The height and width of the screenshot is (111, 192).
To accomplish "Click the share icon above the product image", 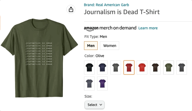I will click(x=71, y=10).
